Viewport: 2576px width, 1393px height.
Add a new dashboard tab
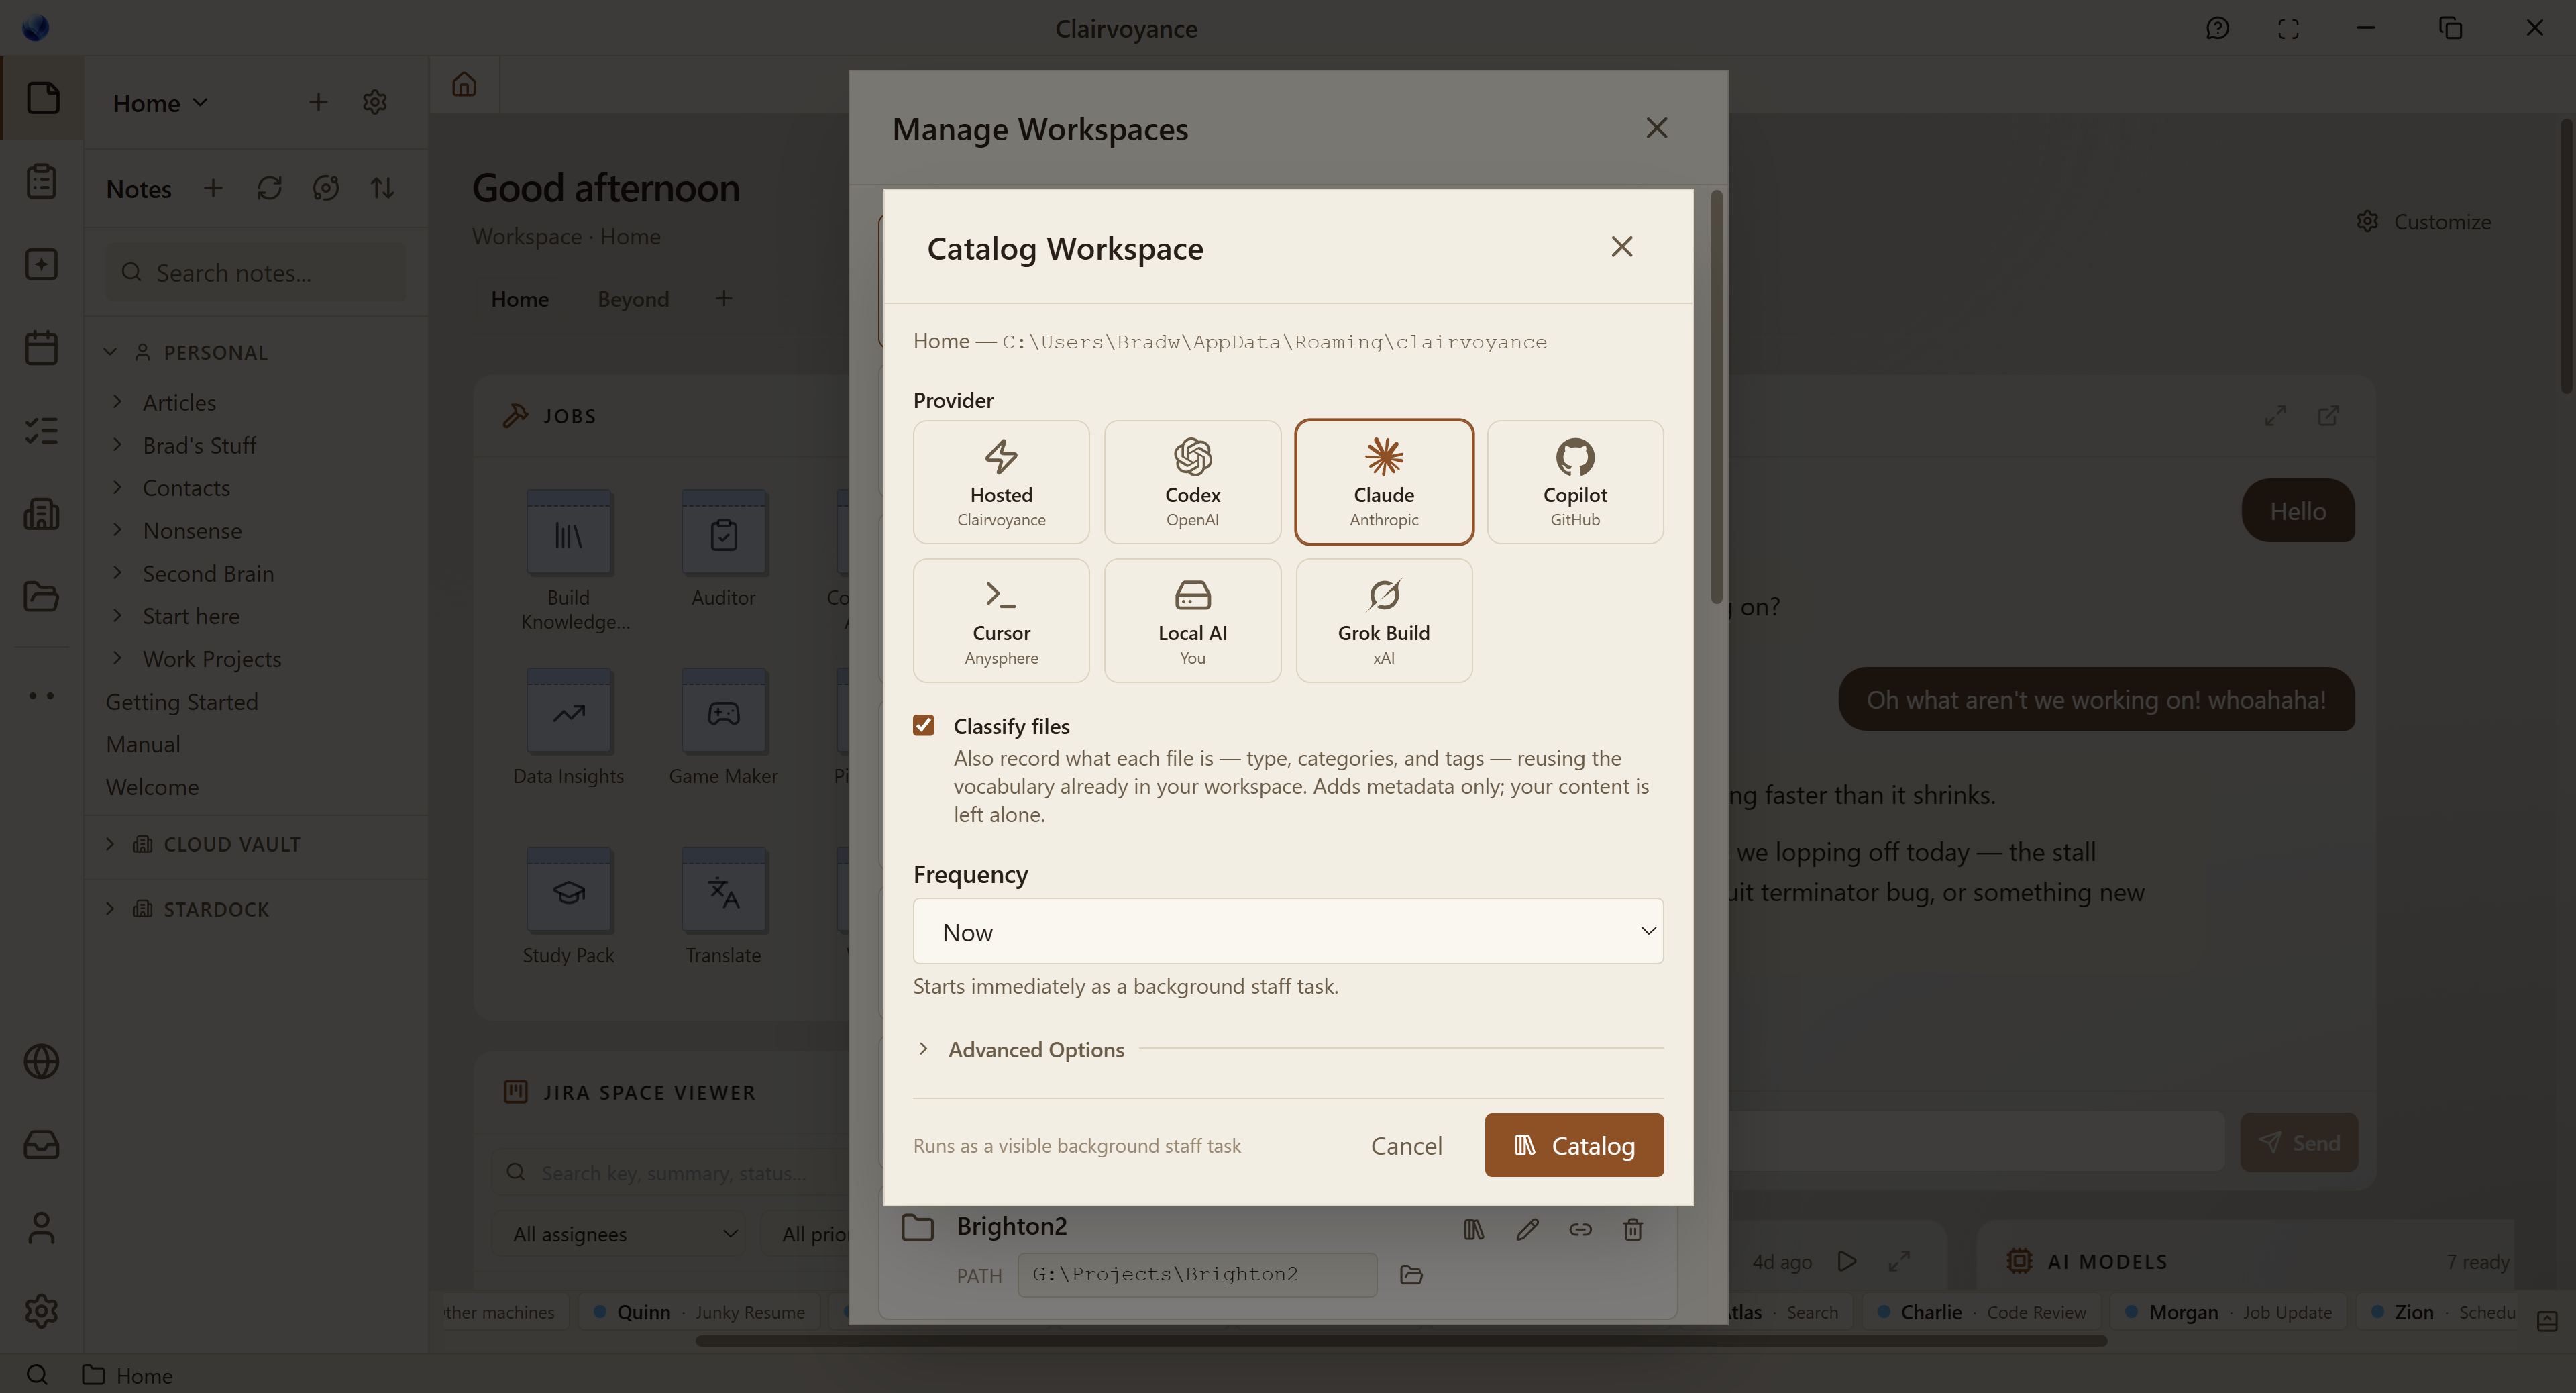coord(724,298)
